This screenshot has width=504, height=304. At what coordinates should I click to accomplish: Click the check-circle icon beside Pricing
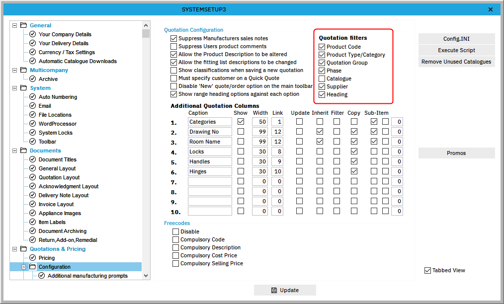(32, 258)
